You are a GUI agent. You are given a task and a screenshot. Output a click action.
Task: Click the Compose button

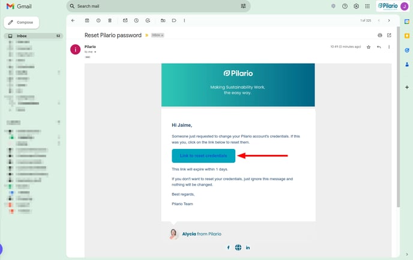22,22
